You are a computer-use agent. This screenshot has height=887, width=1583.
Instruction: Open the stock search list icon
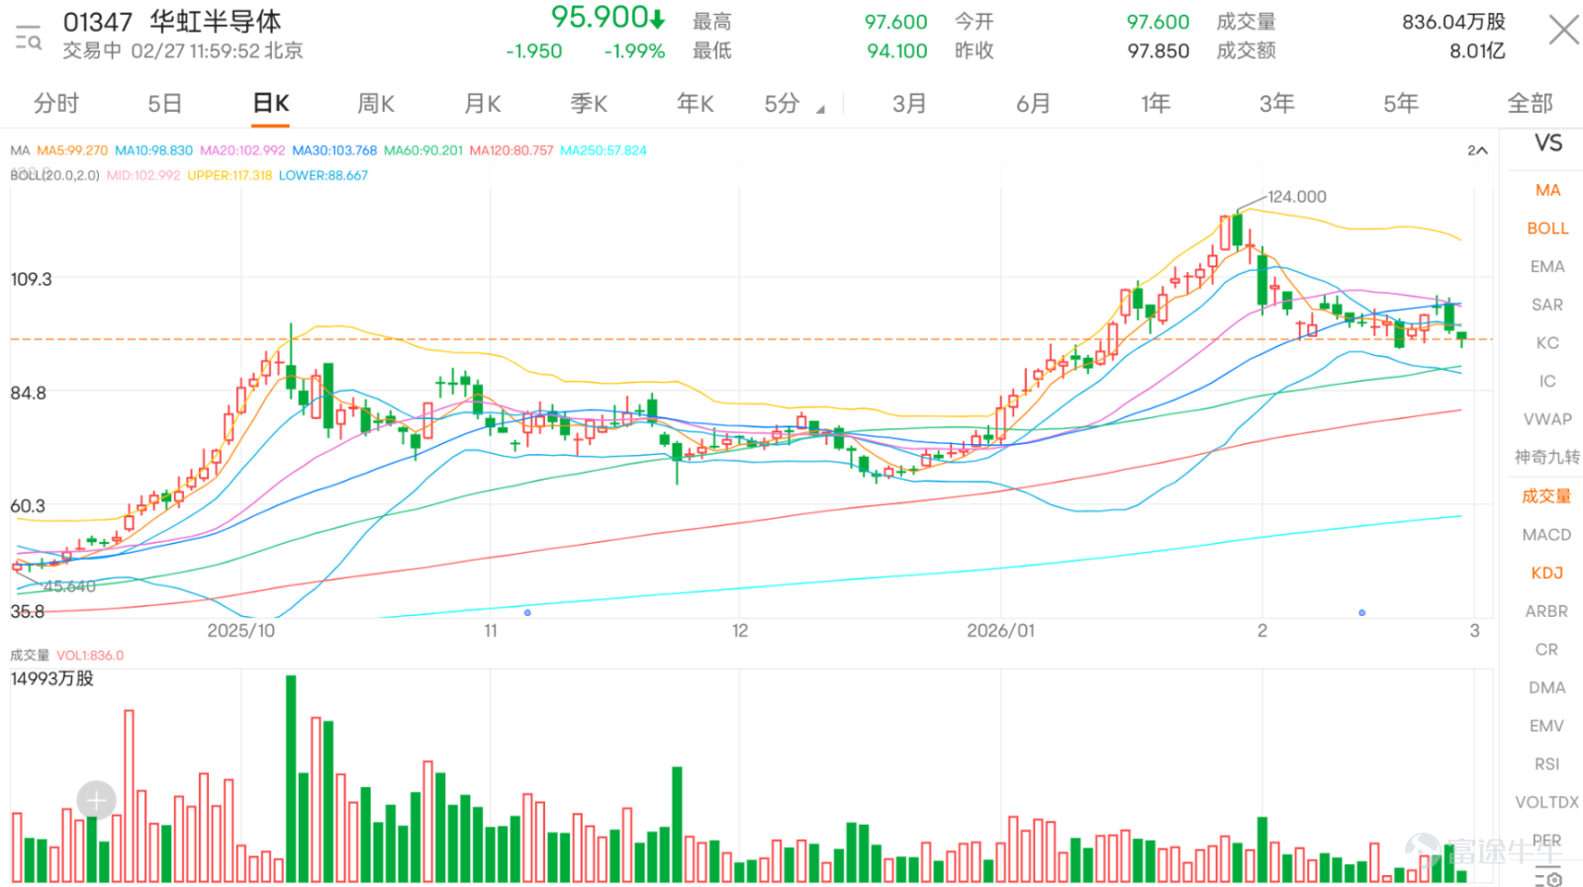pyautogui.click(x=28, y=38)
